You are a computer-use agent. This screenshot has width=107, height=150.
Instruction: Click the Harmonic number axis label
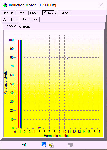click(x=57, y=136)
